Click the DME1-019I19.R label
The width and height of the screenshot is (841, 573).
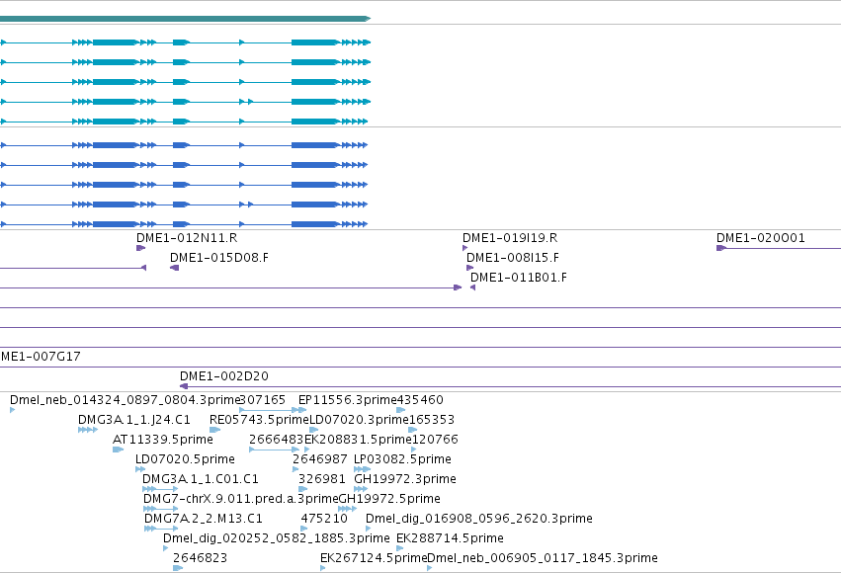click(510, 238)
